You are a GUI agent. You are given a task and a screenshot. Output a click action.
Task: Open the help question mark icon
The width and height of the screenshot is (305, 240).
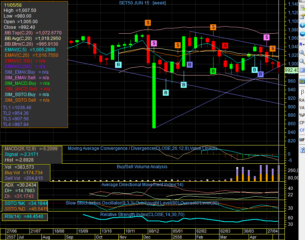302,150
